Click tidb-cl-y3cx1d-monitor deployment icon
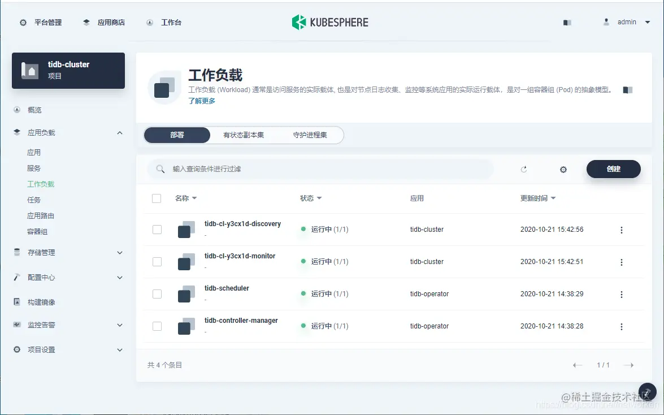 [x=186, y=262]
